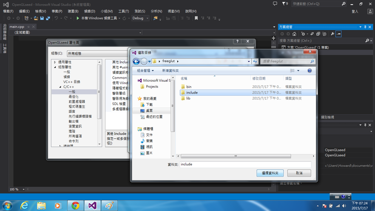This screenshot has width=375, height=211.
Task: Click Quick Launch search magnifier icon
Action: [x=344, y=3]
